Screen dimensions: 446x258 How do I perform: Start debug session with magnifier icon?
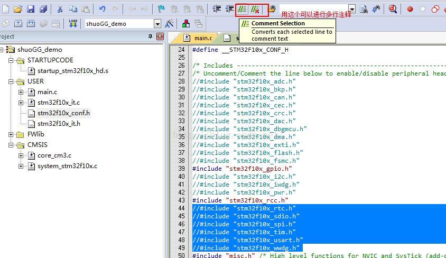pos(393,9)
